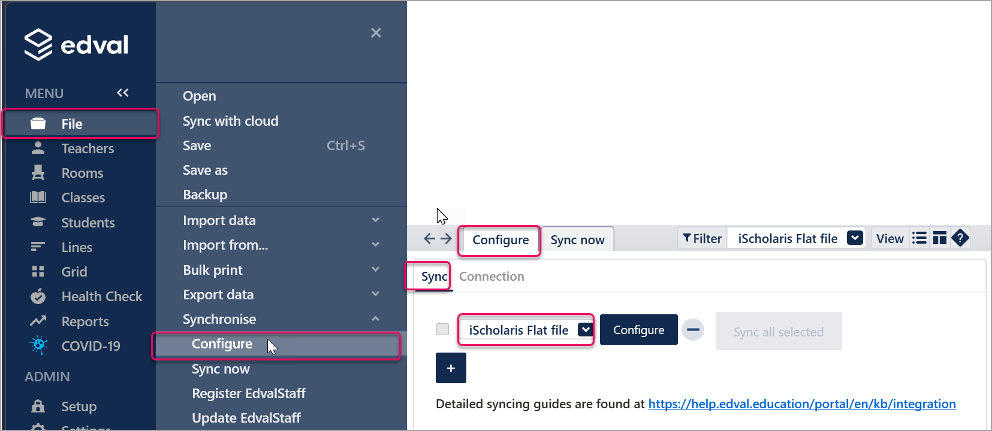The image size is (992, 431).
Task: Open Health Check from its checkmark icon
Action: [x=38, y=296]
